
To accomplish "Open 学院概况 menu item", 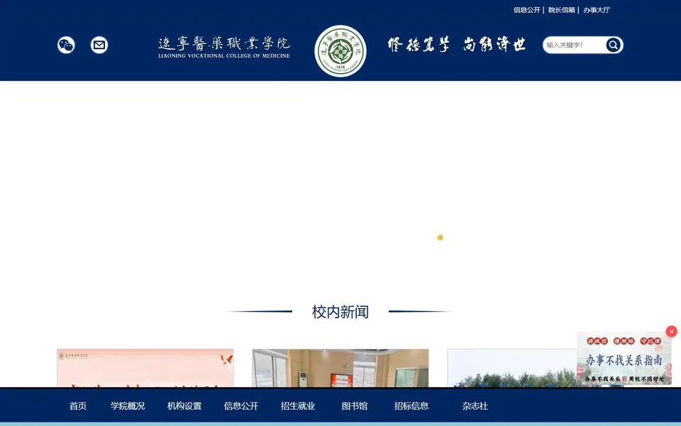I will pos(127,406).
